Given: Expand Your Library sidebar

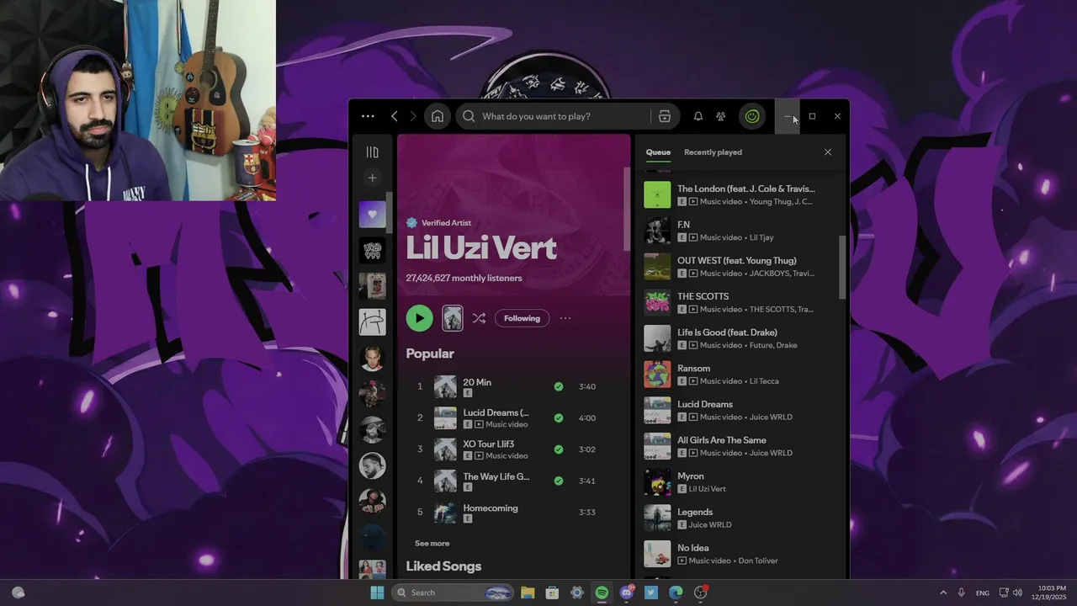Looking at the screenshot, I should tap(372, 152).
